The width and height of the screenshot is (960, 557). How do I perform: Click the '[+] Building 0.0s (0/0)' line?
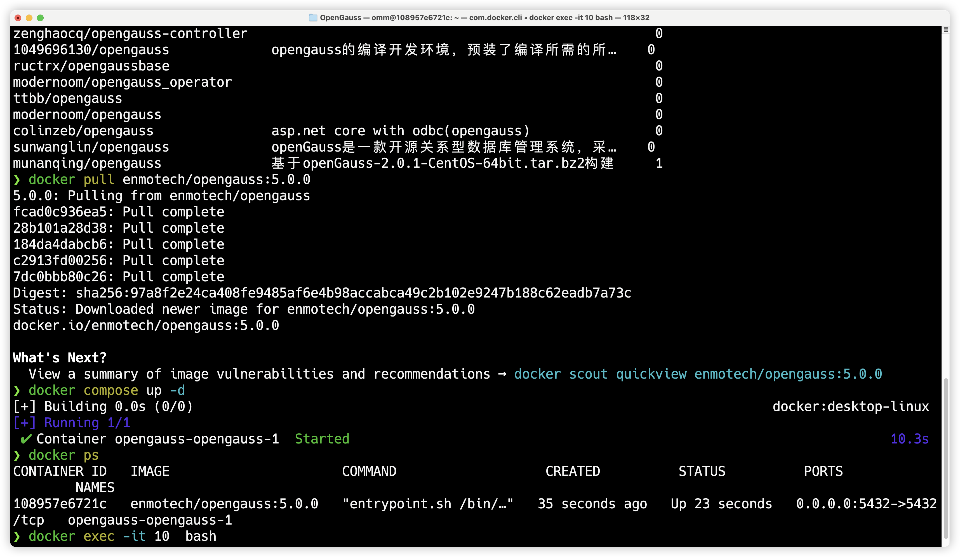[x=103, y=407]
